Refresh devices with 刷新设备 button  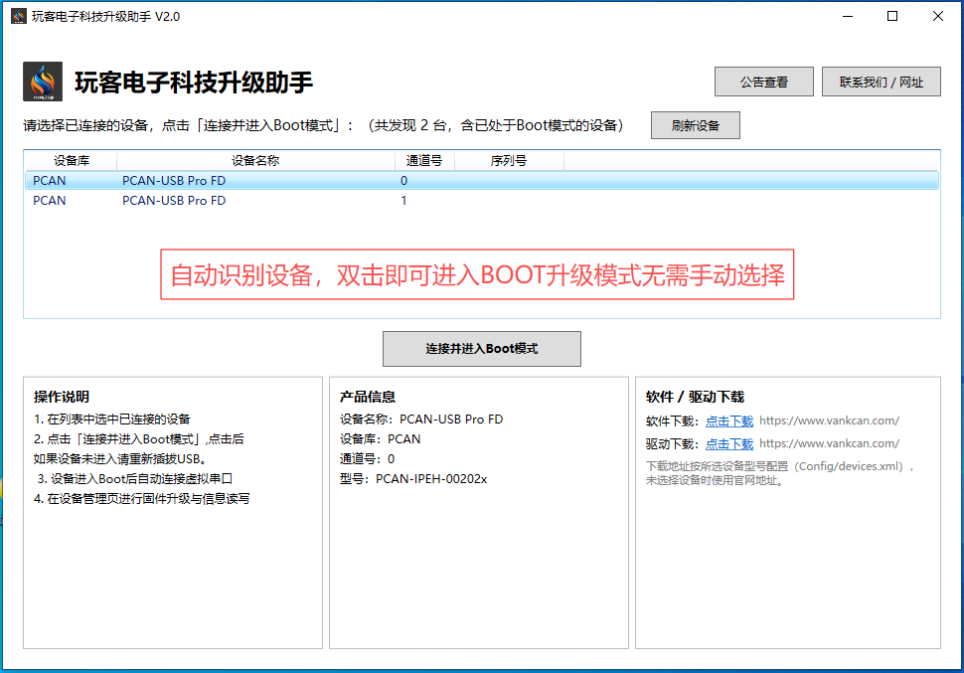pyautogui.click(x=696, y=125)
